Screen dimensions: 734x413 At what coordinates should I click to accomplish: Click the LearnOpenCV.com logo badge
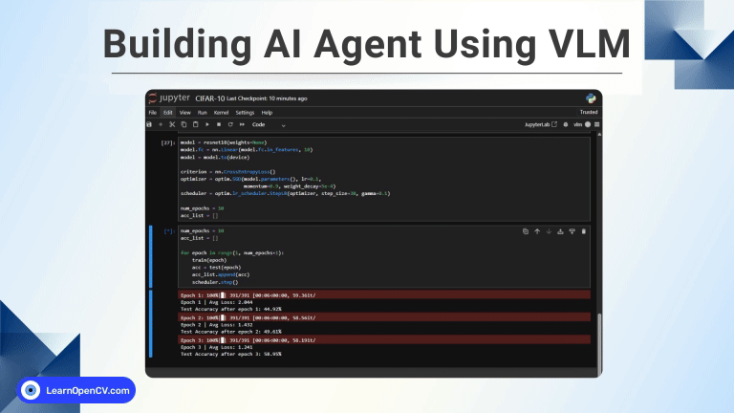76,390
